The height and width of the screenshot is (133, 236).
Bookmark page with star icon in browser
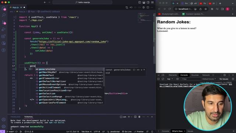206,9
